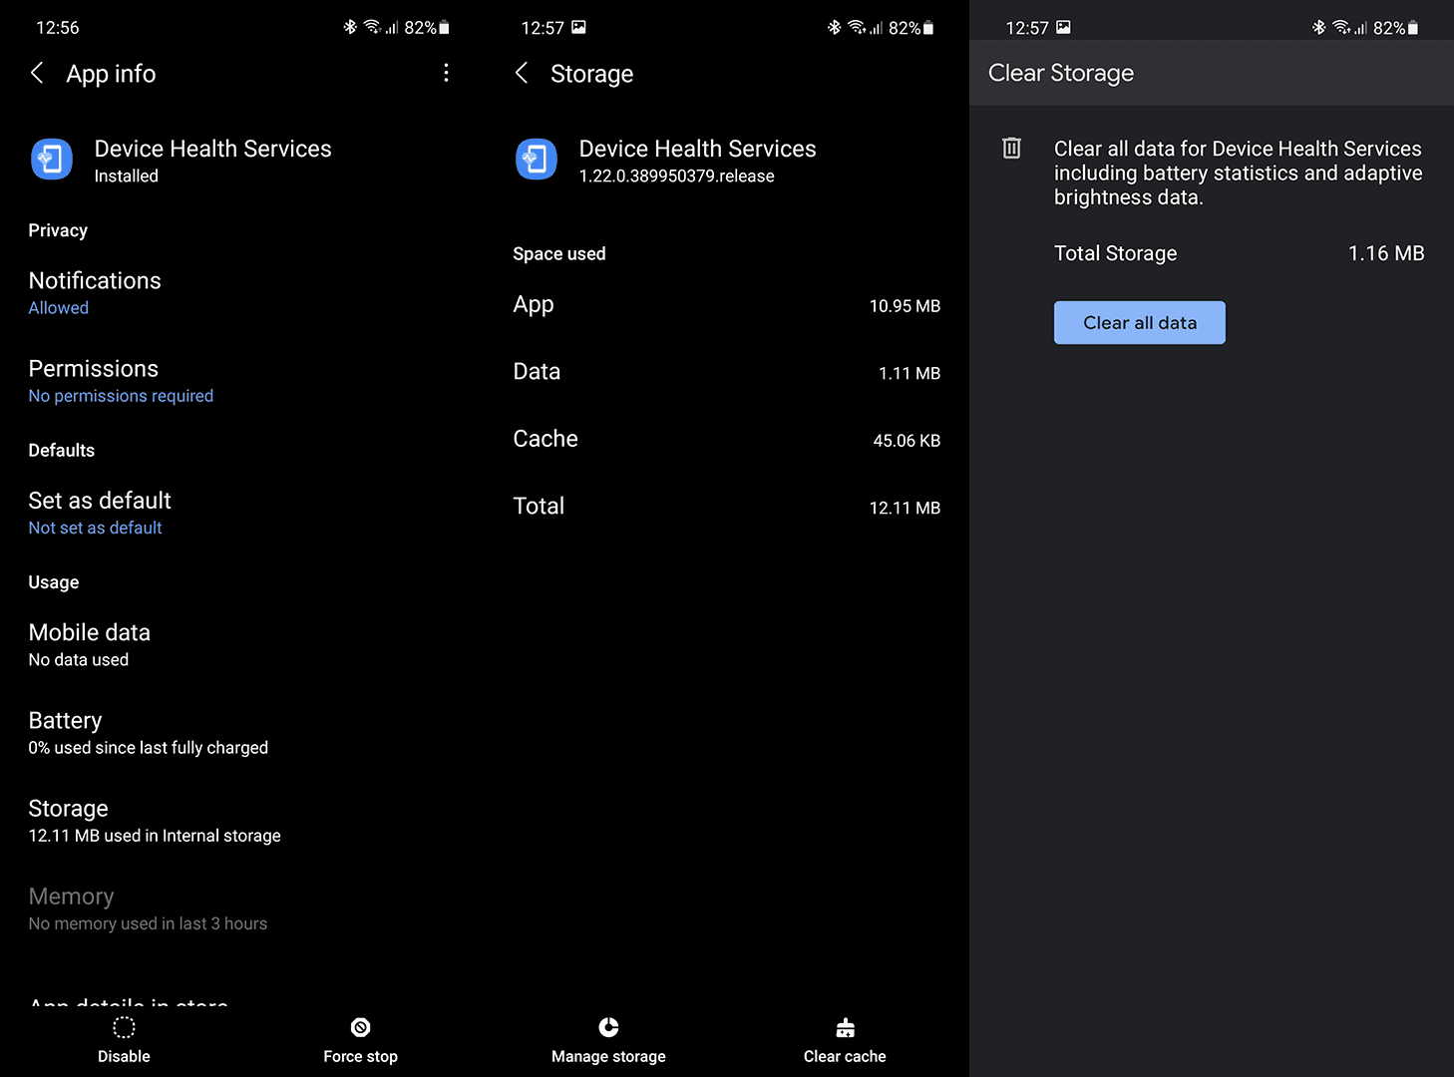Tap the Total 12.11 MB row

pyautogui.click(x=727, y=507)
